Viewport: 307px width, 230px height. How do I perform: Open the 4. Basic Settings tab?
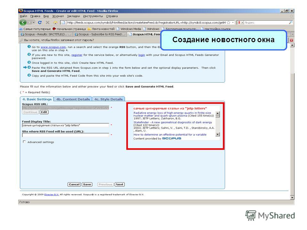(37, 99)
